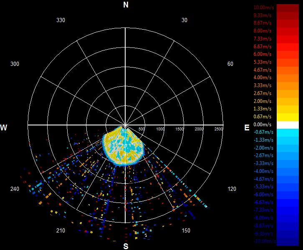Click the 4.67m/s legend label
The image size is (303, 250).
[263, 70]
